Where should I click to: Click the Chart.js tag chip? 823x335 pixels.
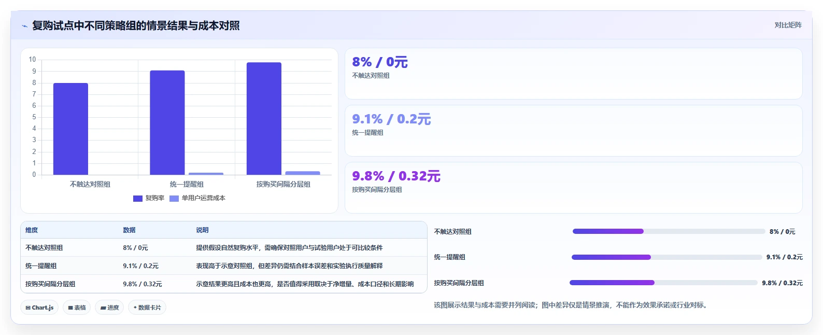39,308
